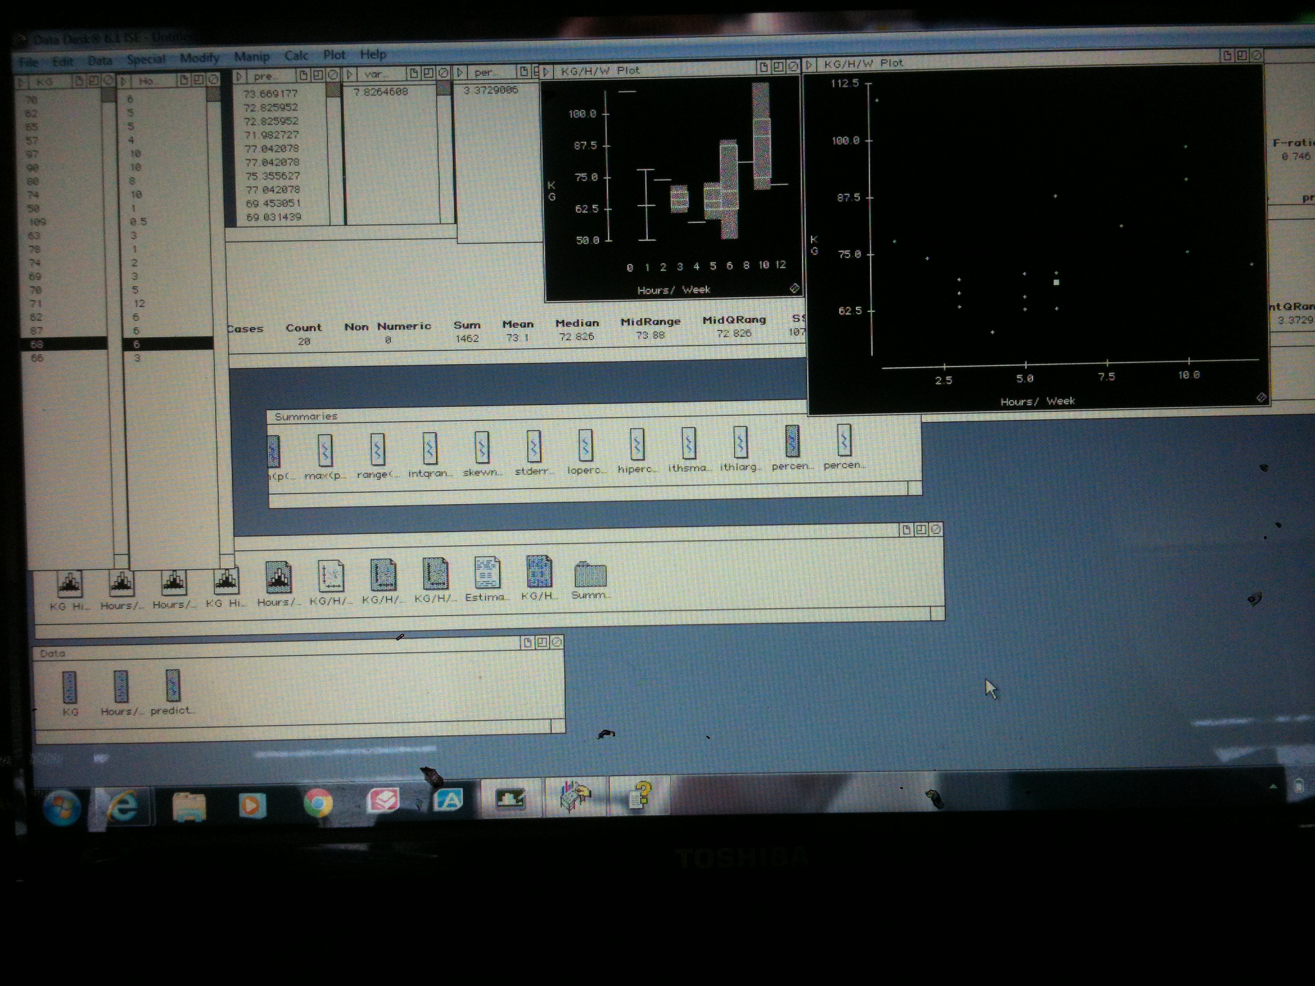Open the Estima document icon
The image size is (1315, 986).
coord(487,573)
